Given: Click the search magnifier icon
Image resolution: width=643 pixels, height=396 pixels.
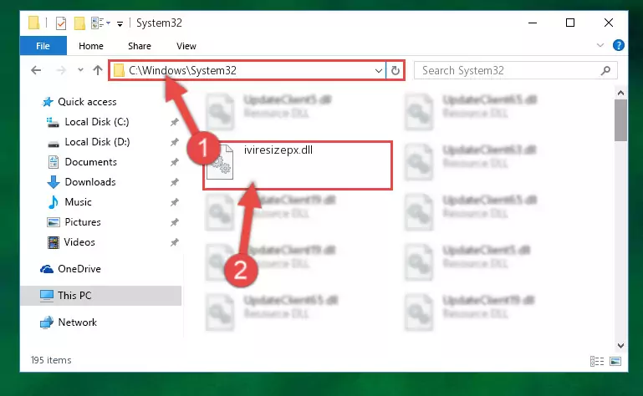Looking at the screenshot, I should (x=605, y=70).
